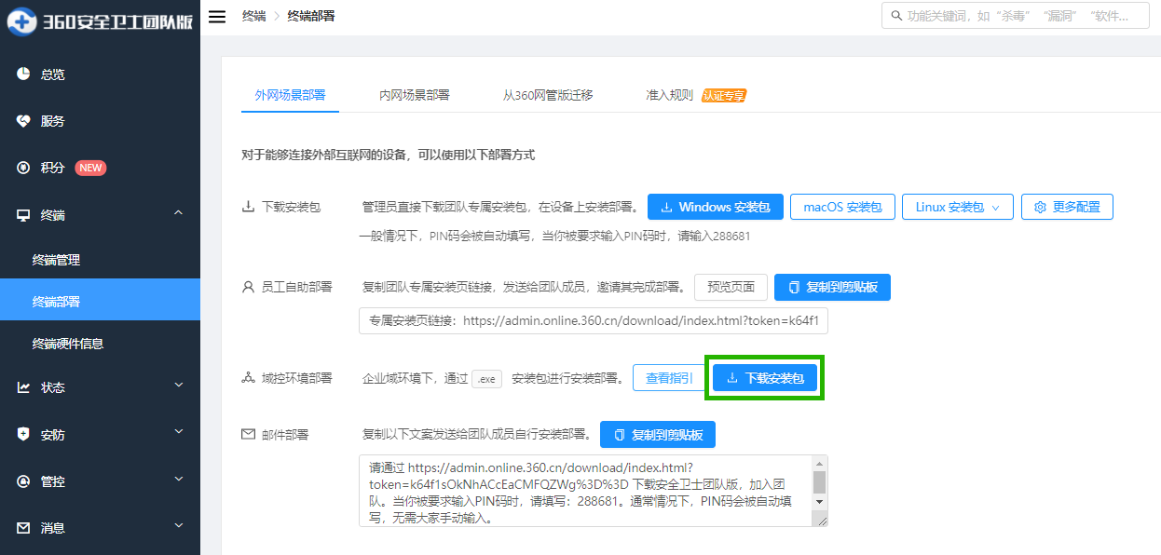
Task: Click the 终端 breadcrumb link
Action: click(x=253, y=17)
